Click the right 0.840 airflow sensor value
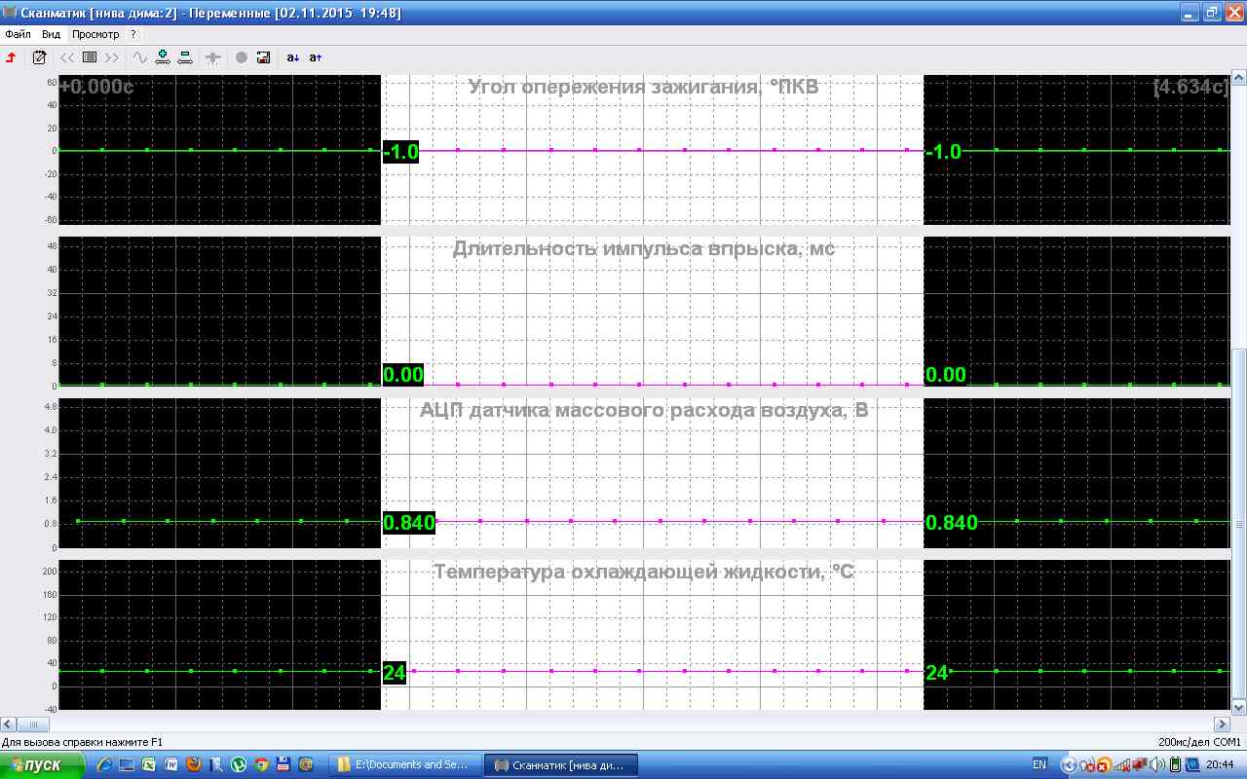 (952, 523)
